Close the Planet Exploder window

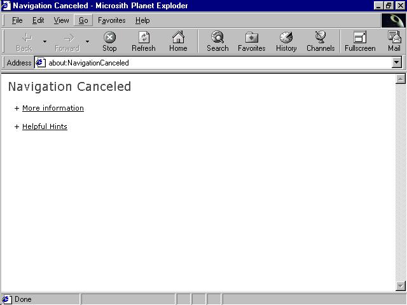(400, 6)
